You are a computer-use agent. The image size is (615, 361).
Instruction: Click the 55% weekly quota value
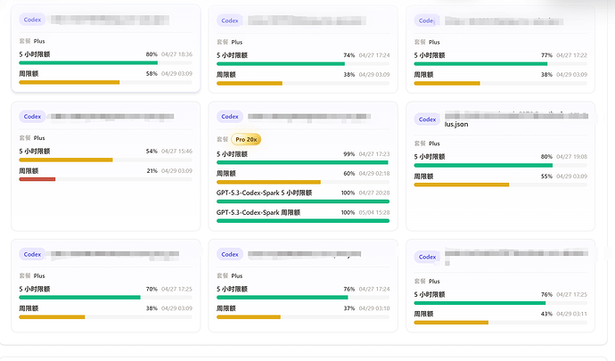546,176
